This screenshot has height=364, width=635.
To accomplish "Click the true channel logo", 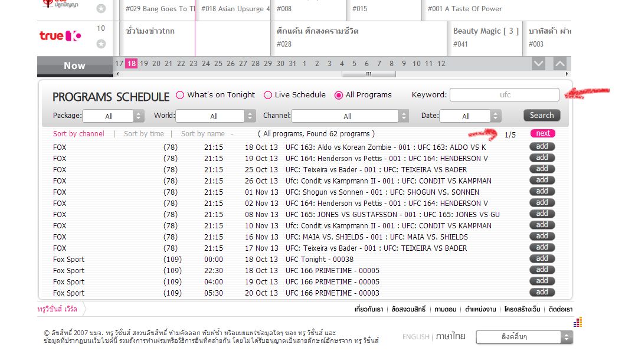I will pyautogui.click(x=60, y=36).
